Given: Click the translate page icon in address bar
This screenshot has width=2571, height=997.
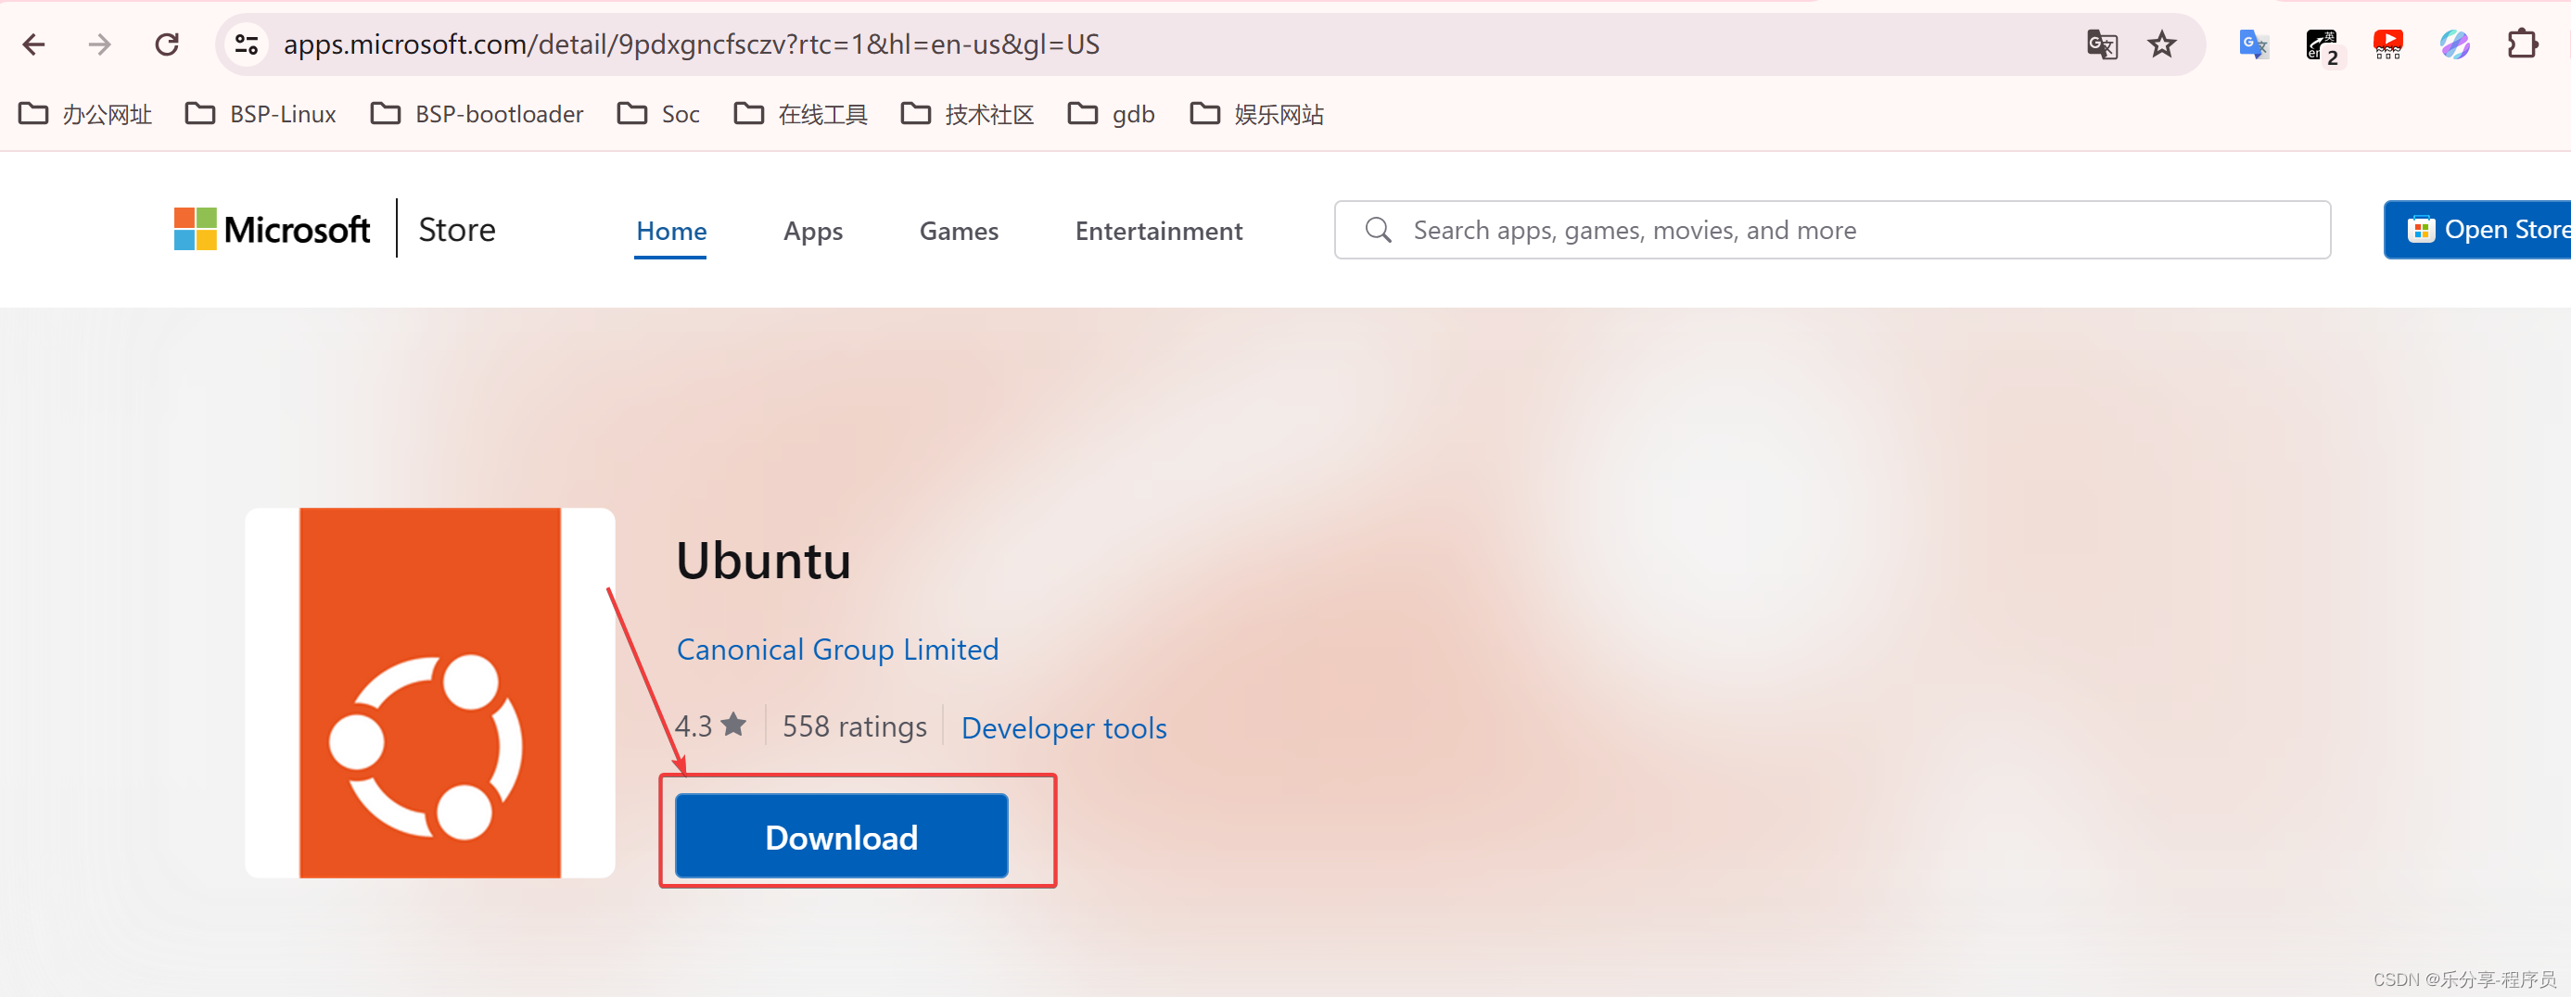Looking at the screenshot, I should point(2101,44).
